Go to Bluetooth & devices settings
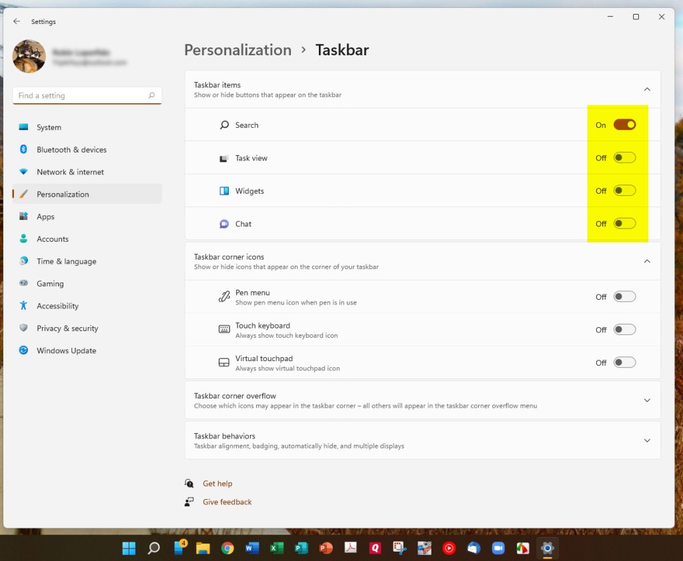 (x=71, y=150)
